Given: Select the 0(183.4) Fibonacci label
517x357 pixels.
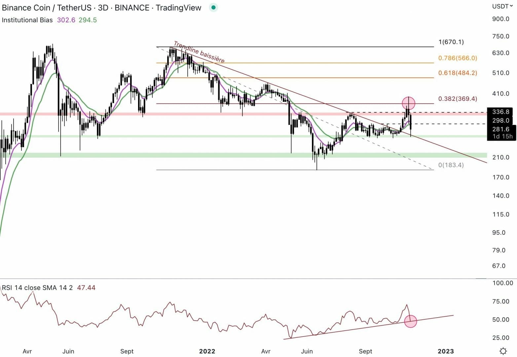Looking at the screenshot, I should [x=451, y=165].
